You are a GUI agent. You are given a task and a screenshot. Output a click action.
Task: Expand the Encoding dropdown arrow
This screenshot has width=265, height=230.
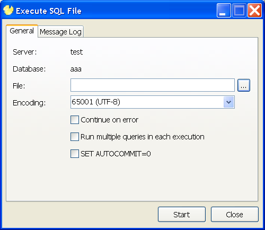point(228,102)
